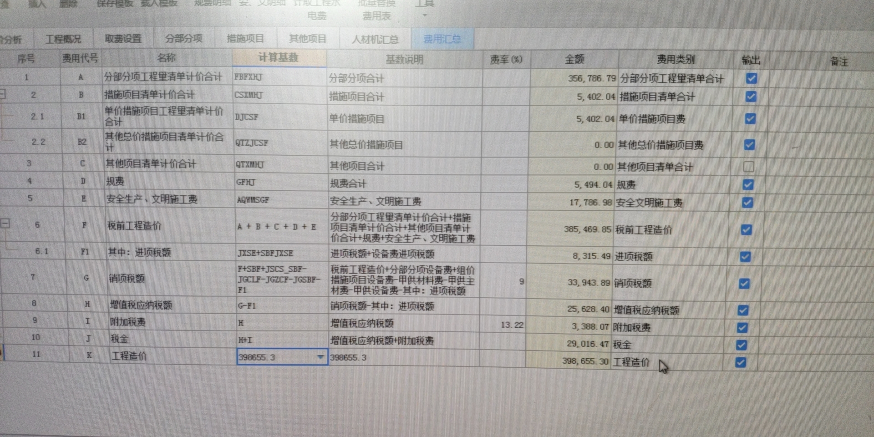Toggle output checkbox in 规费 row

coord(747,184)
